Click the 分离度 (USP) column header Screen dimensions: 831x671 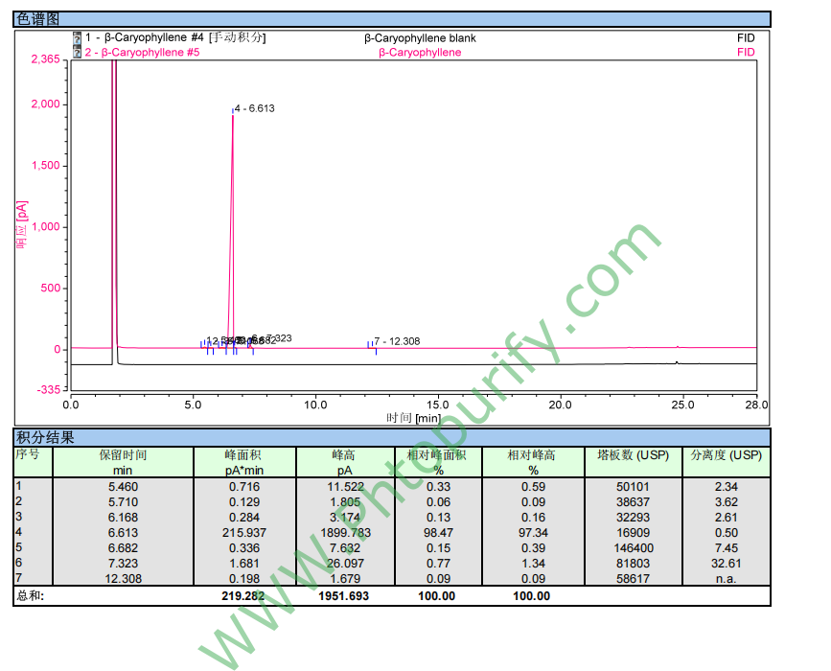pos(726,455)
